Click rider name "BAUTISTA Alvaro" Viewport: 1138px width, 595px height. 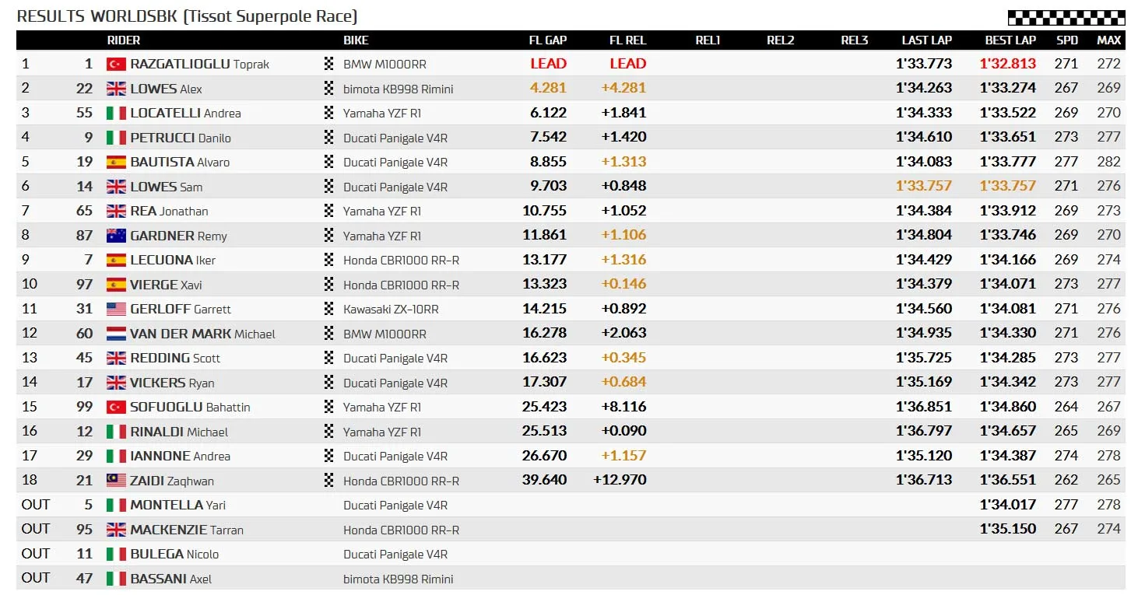(x=180, y=162)
